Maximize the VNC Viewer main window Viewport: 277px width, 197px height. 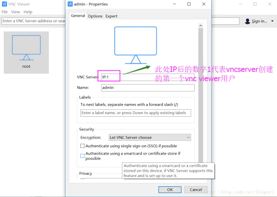[x=255, y=4]
